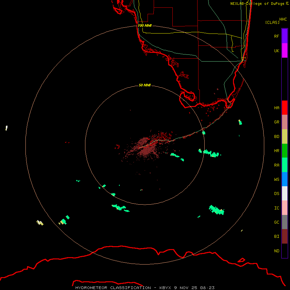290x290 pixels.
Task: Click the UK legend label
Action: [x=276, y=51]
